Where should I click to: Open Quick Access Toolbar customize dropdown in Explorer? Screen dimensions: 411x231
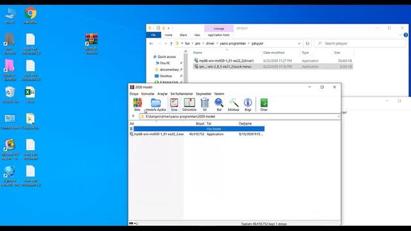(168, 28)
